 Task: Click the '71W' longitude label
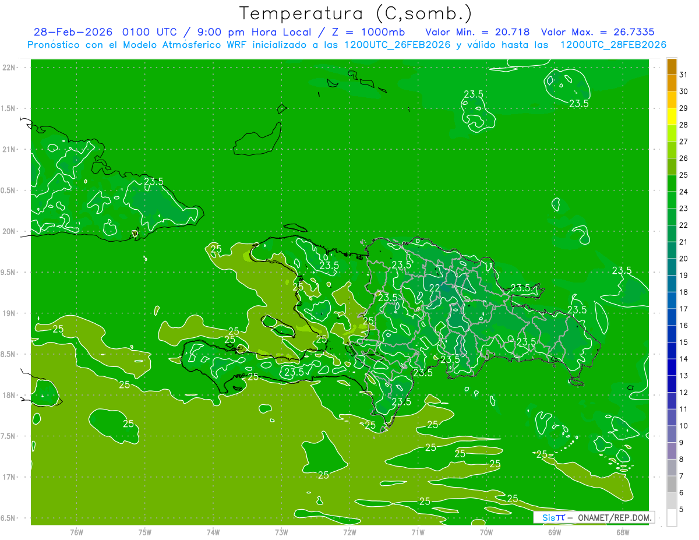(x=418, y=532)
